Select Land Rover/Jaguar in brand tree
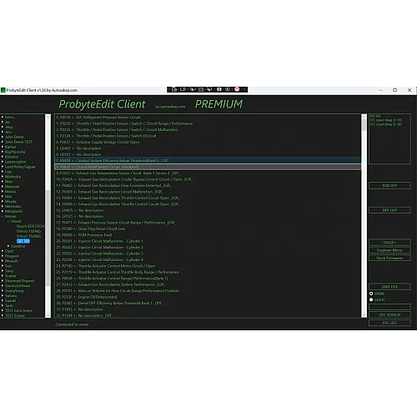Screen dimensions: 417x417 [x=20, y=167]
